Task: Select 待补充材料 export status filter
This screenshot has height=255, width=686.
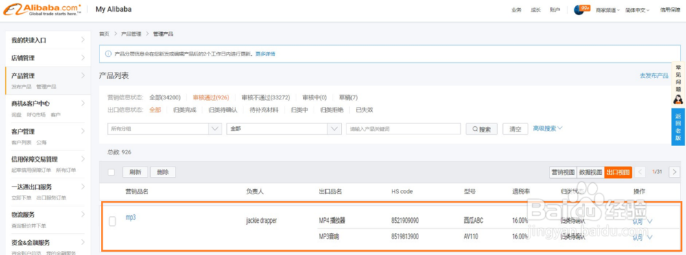Action: pyautogui.click(x=264, y=110)
